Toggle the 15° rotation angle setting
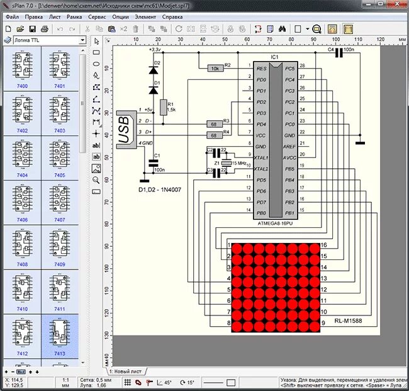This screenshot has width=409, height=391. pos(188,383)
